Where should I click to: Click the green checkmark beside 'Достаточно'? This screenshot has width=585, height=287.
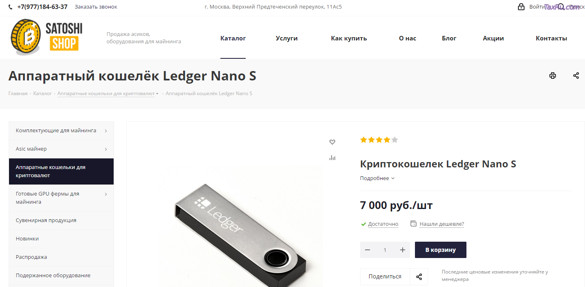click(363, 224)
